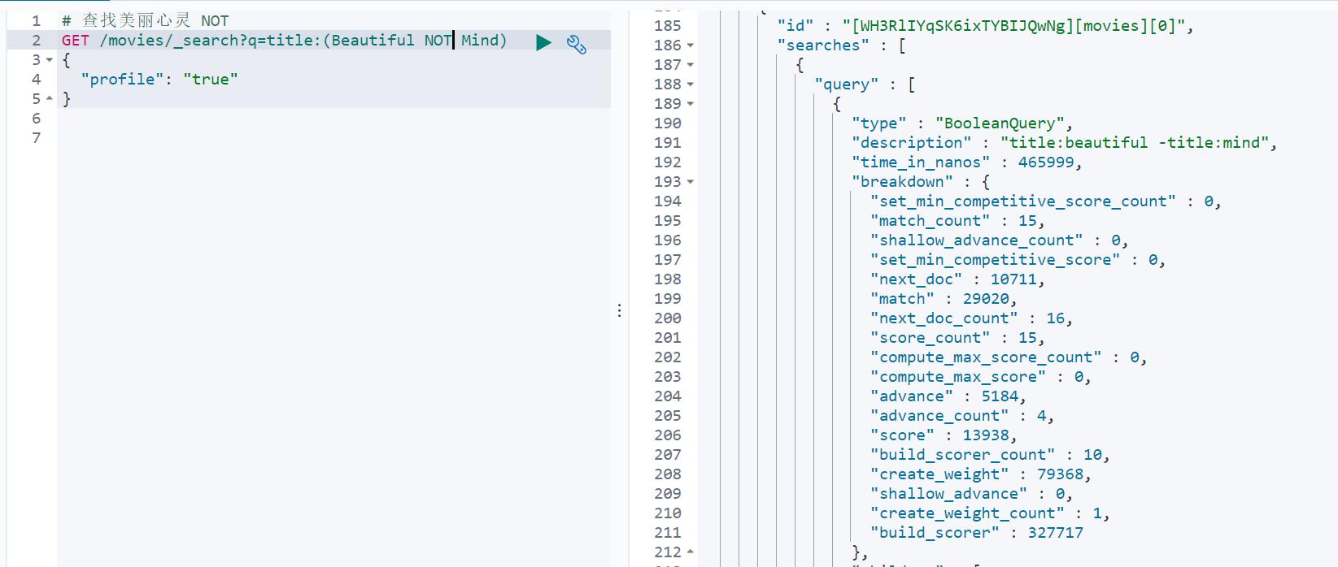Click the "advance" value 5184
This screenshot has width=1338, height=567.
click(x=1000, y=396)
